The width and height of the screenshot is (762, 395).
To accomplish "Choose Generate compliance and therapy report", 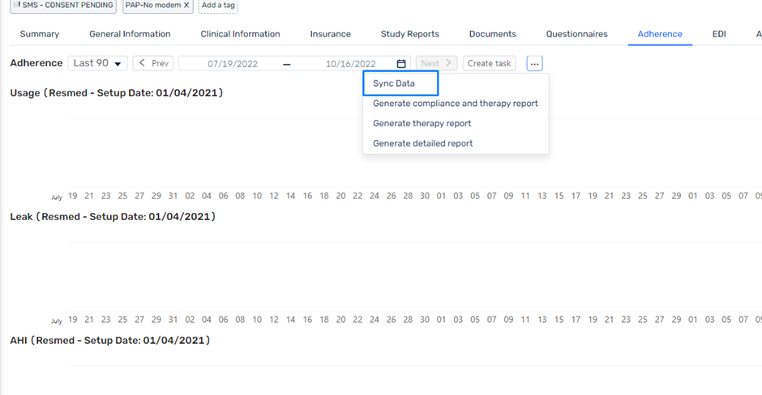I will pos(455,104).
